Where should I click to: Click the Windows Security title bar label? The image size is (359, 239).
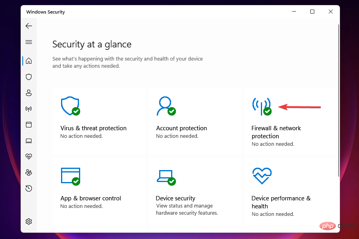(45, 12)
